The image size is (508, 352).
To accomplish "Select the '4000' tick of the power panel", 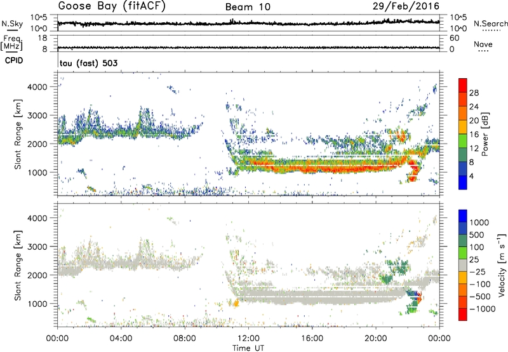I will [37, 87].
